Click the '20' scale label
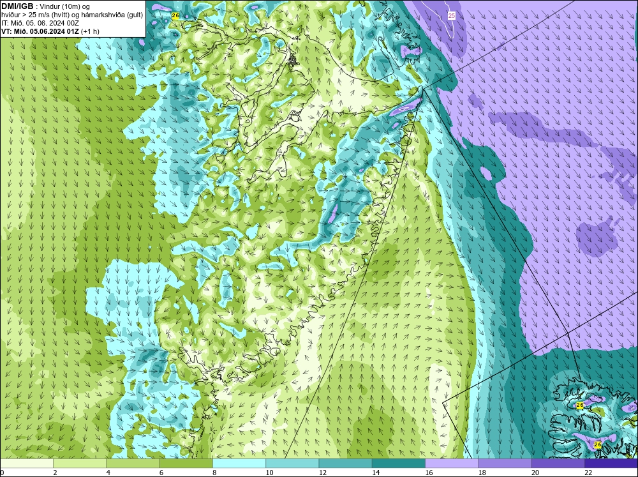 pos(535,473)
